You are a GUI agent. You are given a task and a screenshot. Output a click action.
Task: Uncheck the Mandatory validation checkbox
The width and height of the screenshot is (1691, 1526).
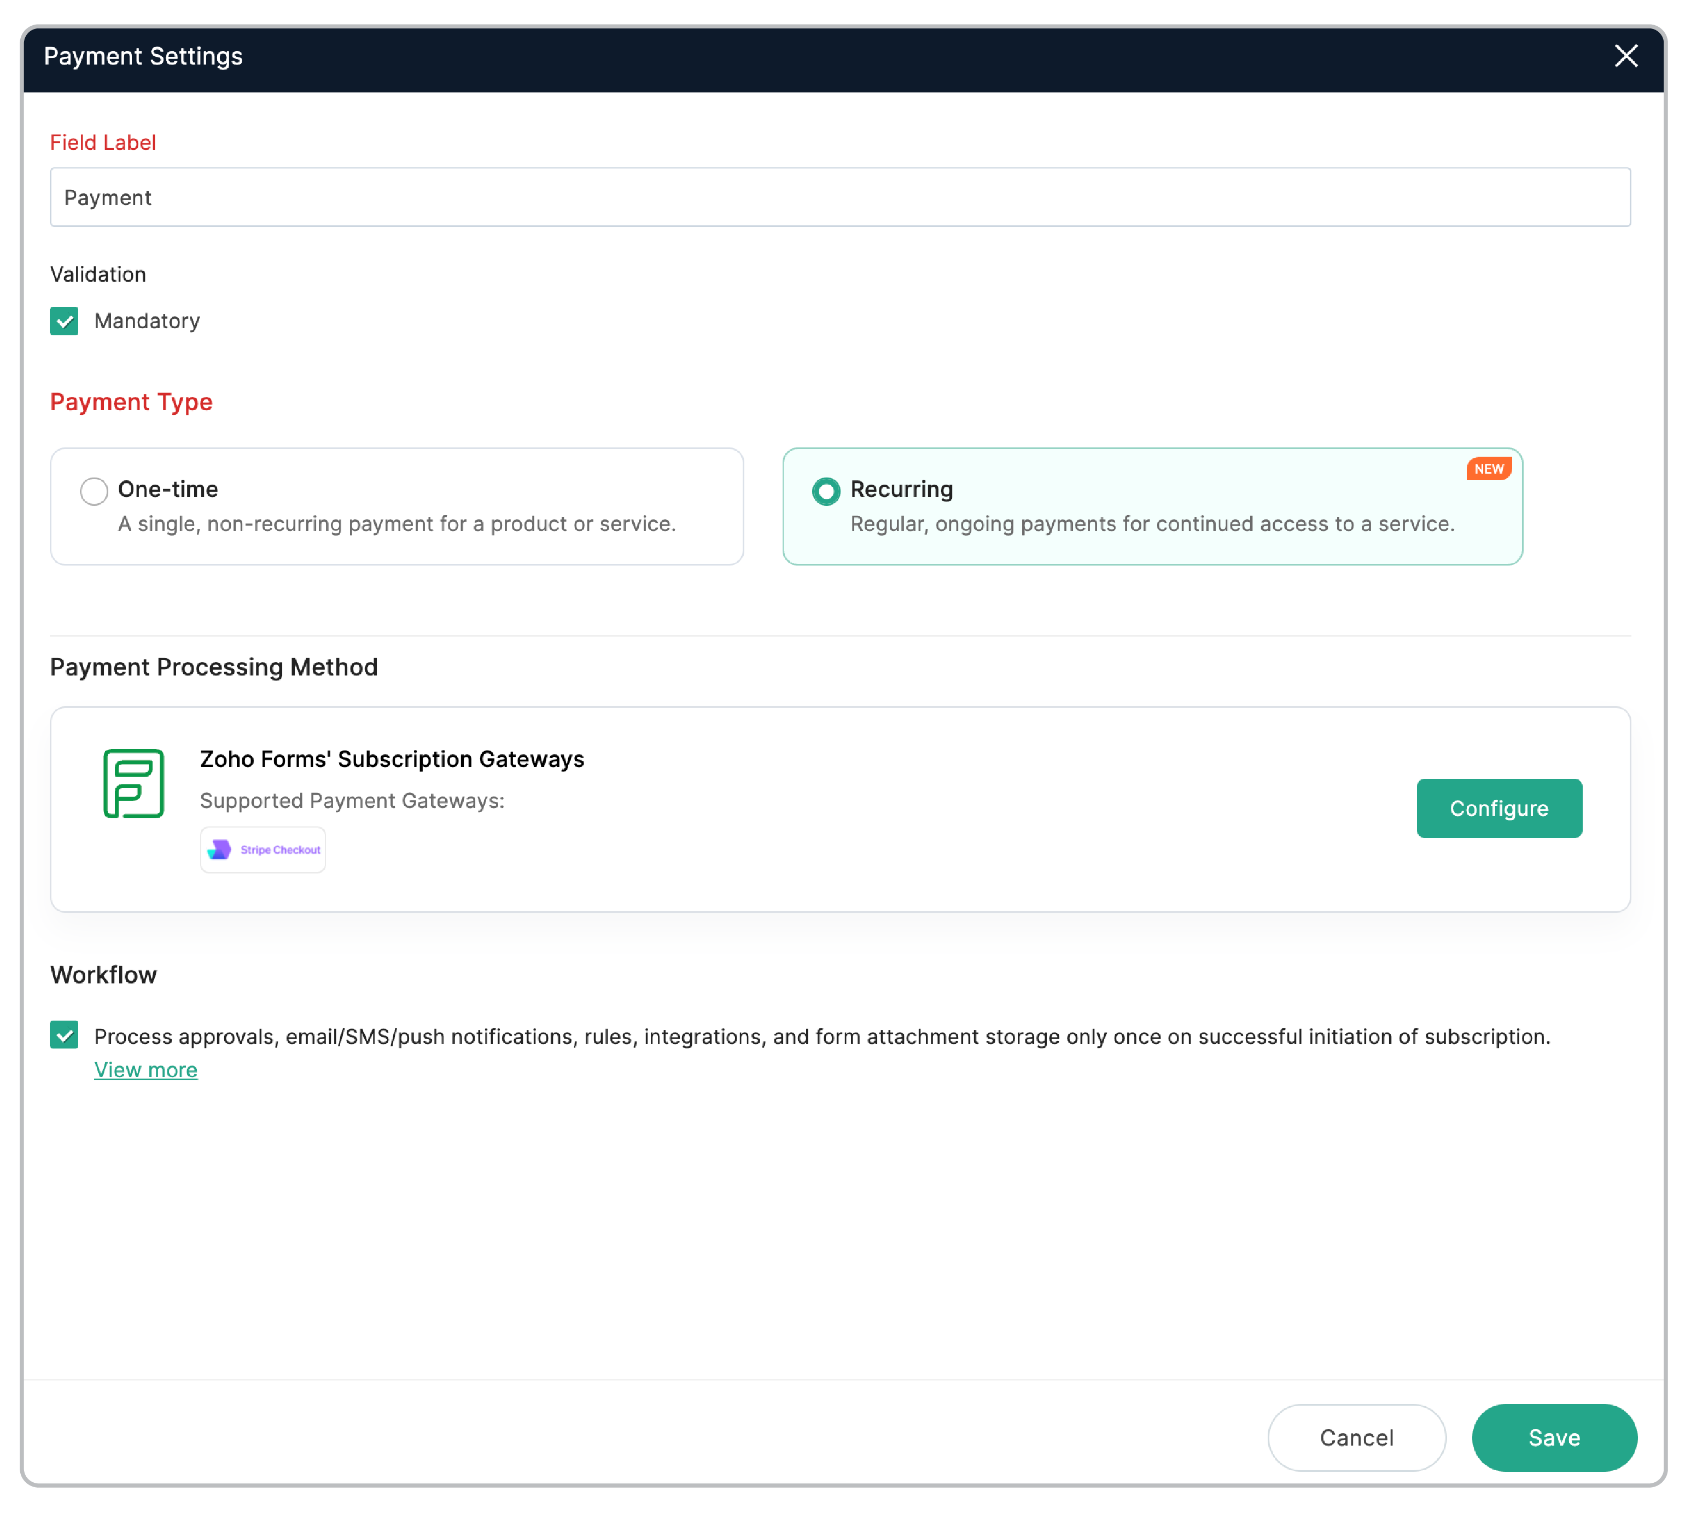[x=64, y=321]
